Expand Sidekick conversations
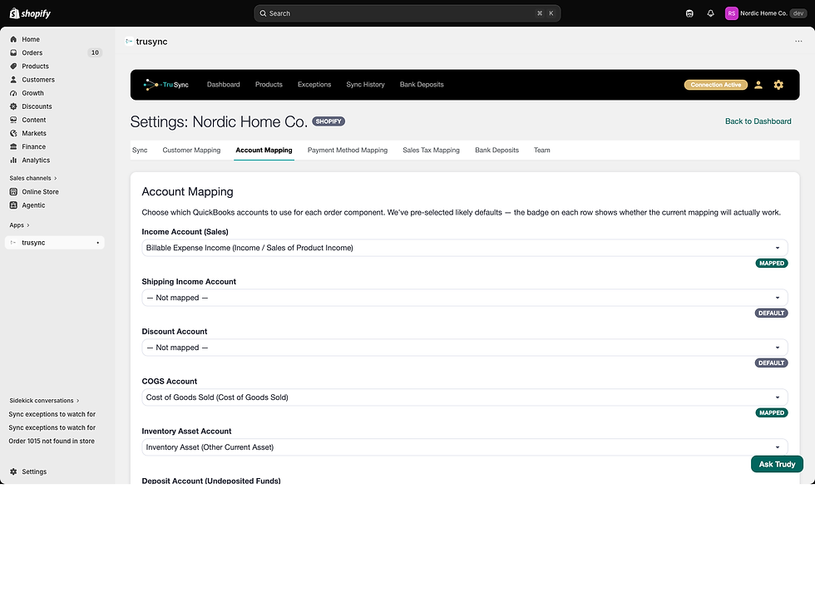Image resolution: width=815 pixels, height=602 pixels. point(44,401)
